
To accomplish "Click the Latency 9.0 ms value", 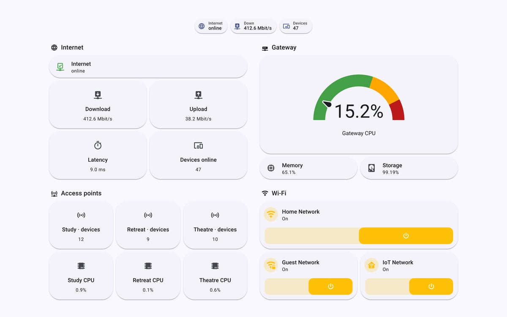I will pos(98,169).
